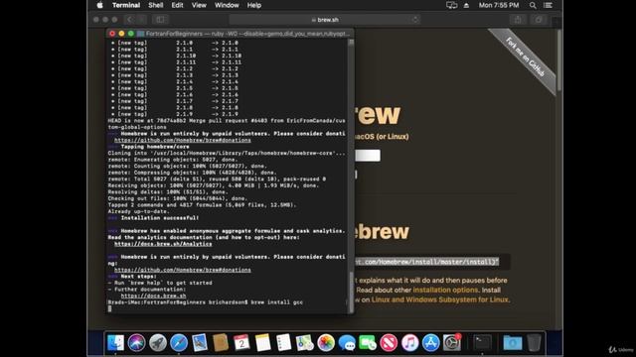Show Safari tab overview
The image size is (636, 357).
click(539, 20)
